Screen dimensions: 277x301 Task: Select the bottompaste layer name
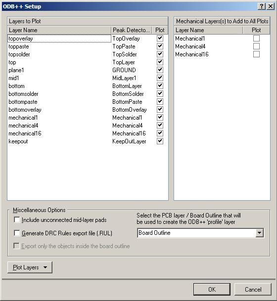point(23,102)
